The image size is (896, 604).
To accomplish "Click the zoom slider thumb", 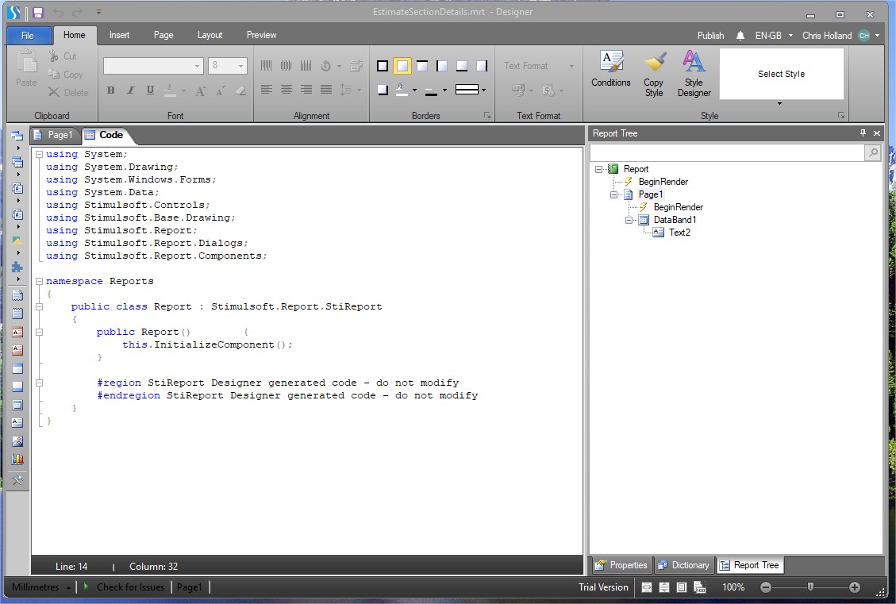I will click(810, 587).
